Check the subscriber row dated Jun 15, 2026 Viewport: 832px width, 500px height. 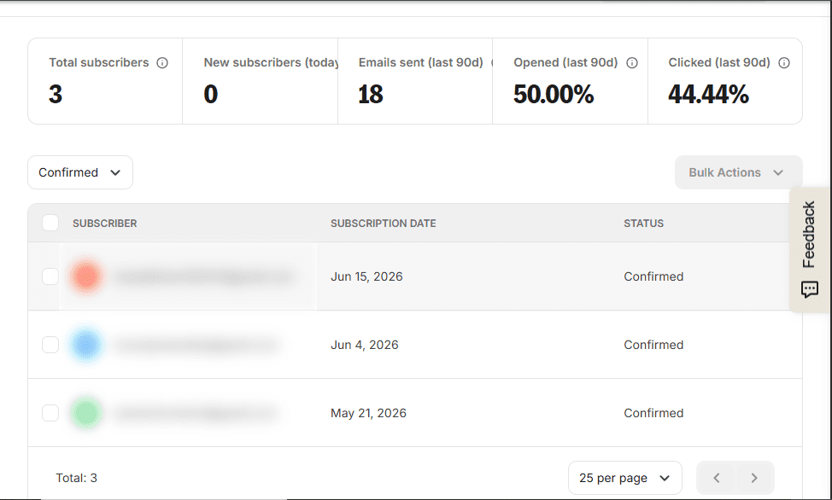tap(50, 276)
